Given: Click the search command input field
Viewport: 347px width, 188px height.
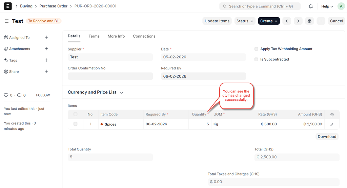Looking at the screenshot, I should point(260,6).
